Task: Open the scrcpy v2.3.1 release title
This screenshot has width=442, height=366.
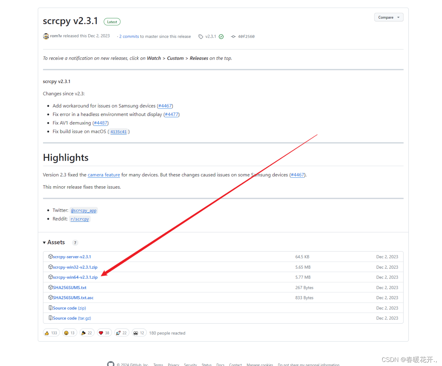Action: (70, 21)
